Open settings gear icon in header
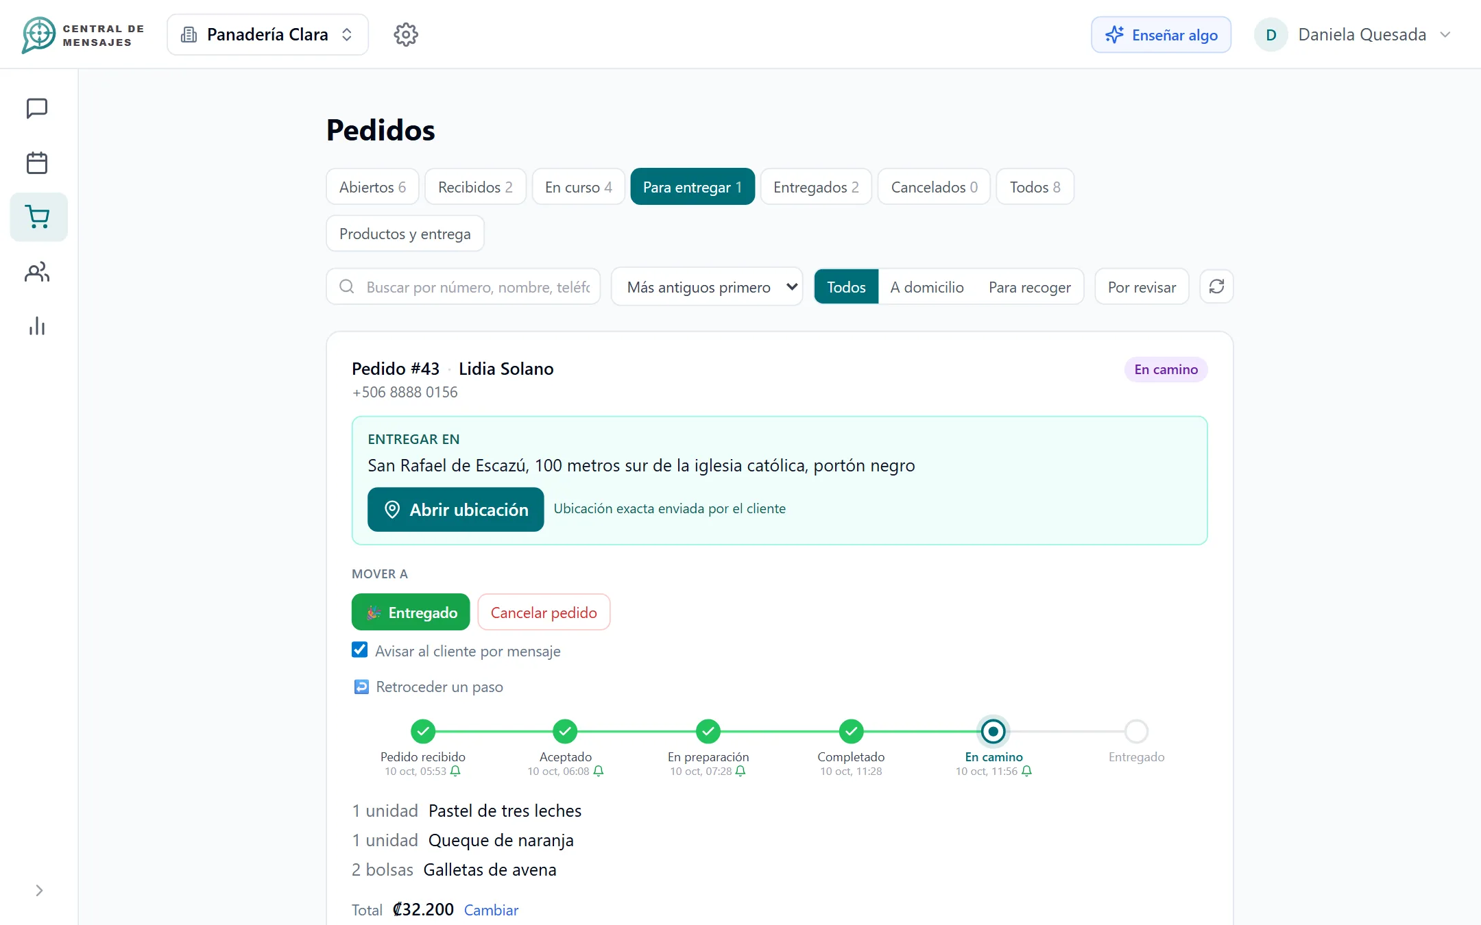Viewport: 1481px width, 925px height. coord(406,34)
